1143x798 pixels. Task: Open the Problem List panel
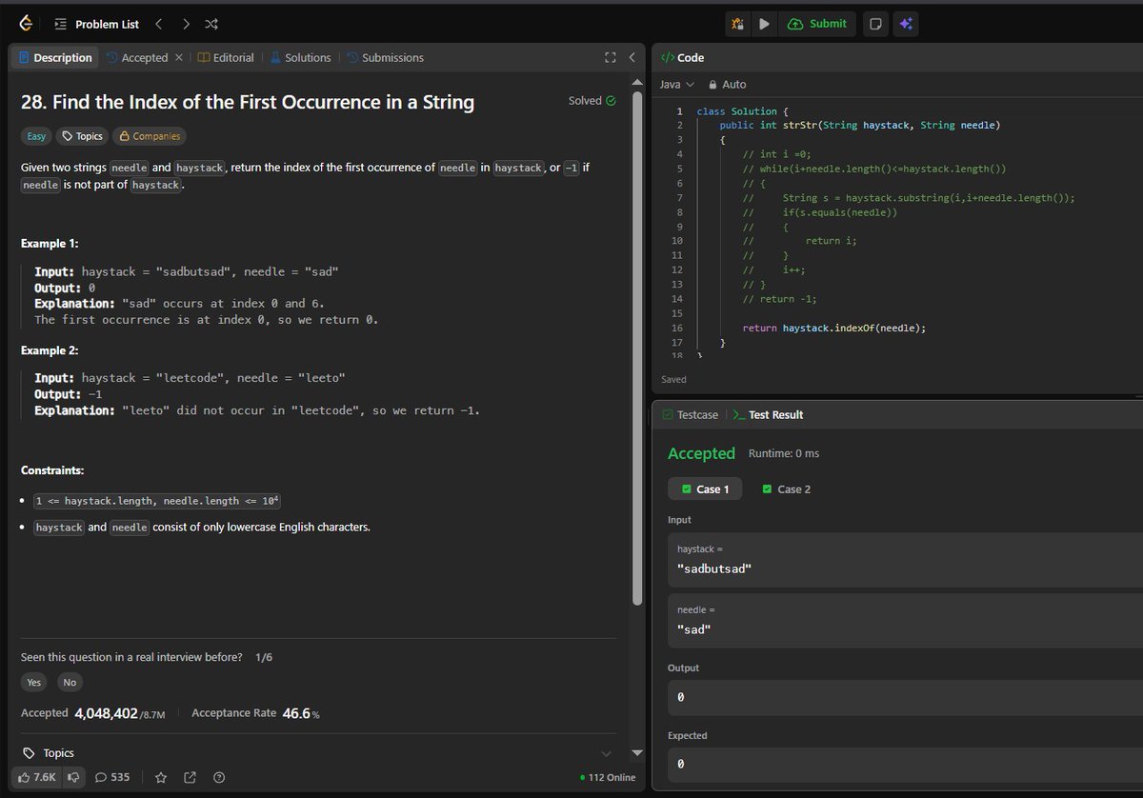click(x=97, y=24)
